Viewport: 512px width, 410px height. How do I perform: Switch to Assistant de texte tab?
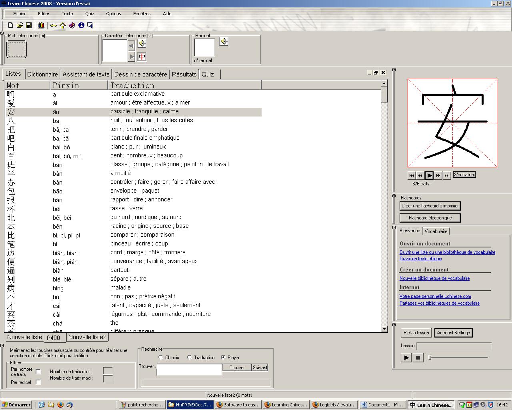(x=86, y=74)
